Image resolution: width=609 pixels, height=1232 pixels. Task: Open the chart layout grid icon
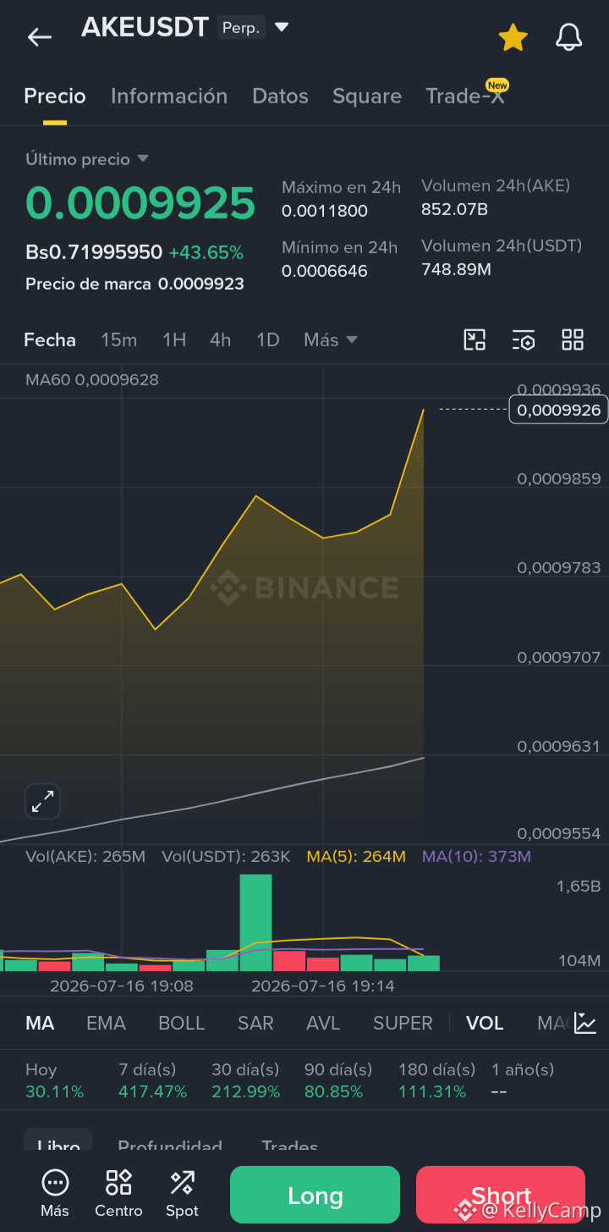point(573,340)
